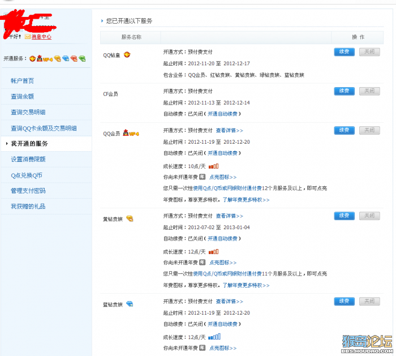Click the date range 2012-07-02 至 2013-01-04
This screenshot has width=396, height=356.
(x=219, y=228)
